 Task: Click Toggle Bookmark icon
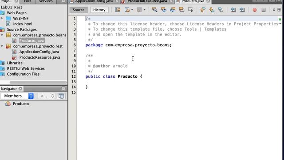pos(221,10)
